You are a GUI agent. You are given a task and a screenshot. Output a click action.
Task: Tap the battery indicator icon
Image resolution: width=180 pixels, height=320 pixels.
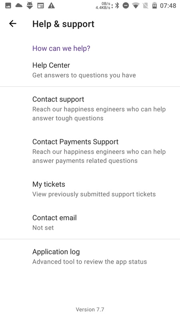click(154, 6)
